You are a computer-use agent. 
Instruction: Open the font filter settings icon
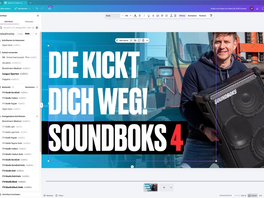(x=37, y=28)
